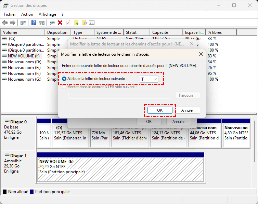Select Nouveau nom (G:) in volume list

click(24, 79)
